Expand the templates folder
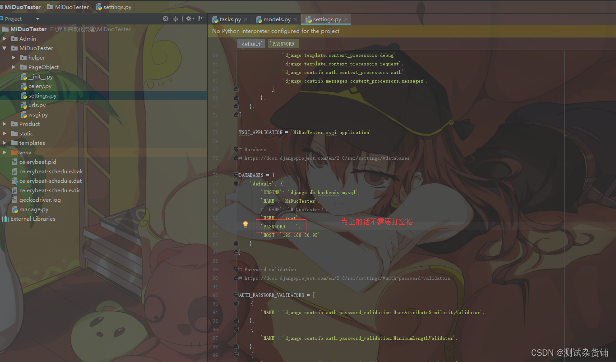The width and height of the screenshot is (616, 362). [4, 143]
